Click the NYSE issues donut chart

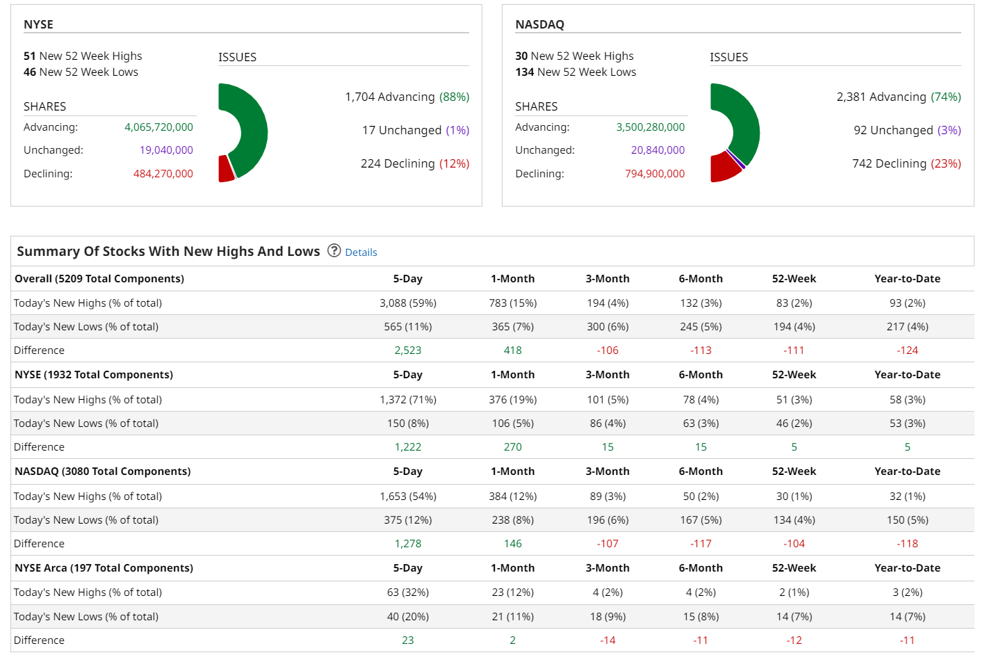[x=243, y=132]
